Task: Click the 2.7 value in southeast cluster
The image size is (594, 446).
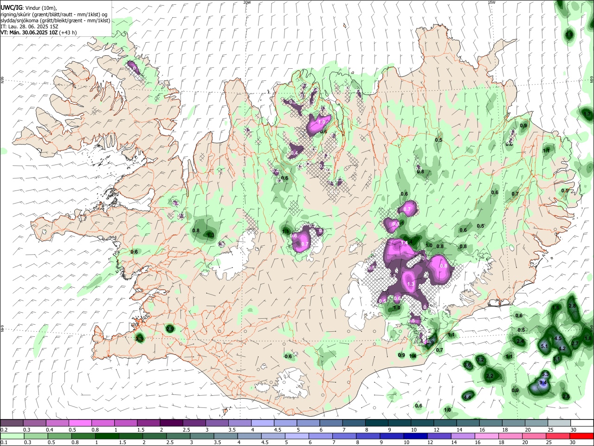Action: 575,343
